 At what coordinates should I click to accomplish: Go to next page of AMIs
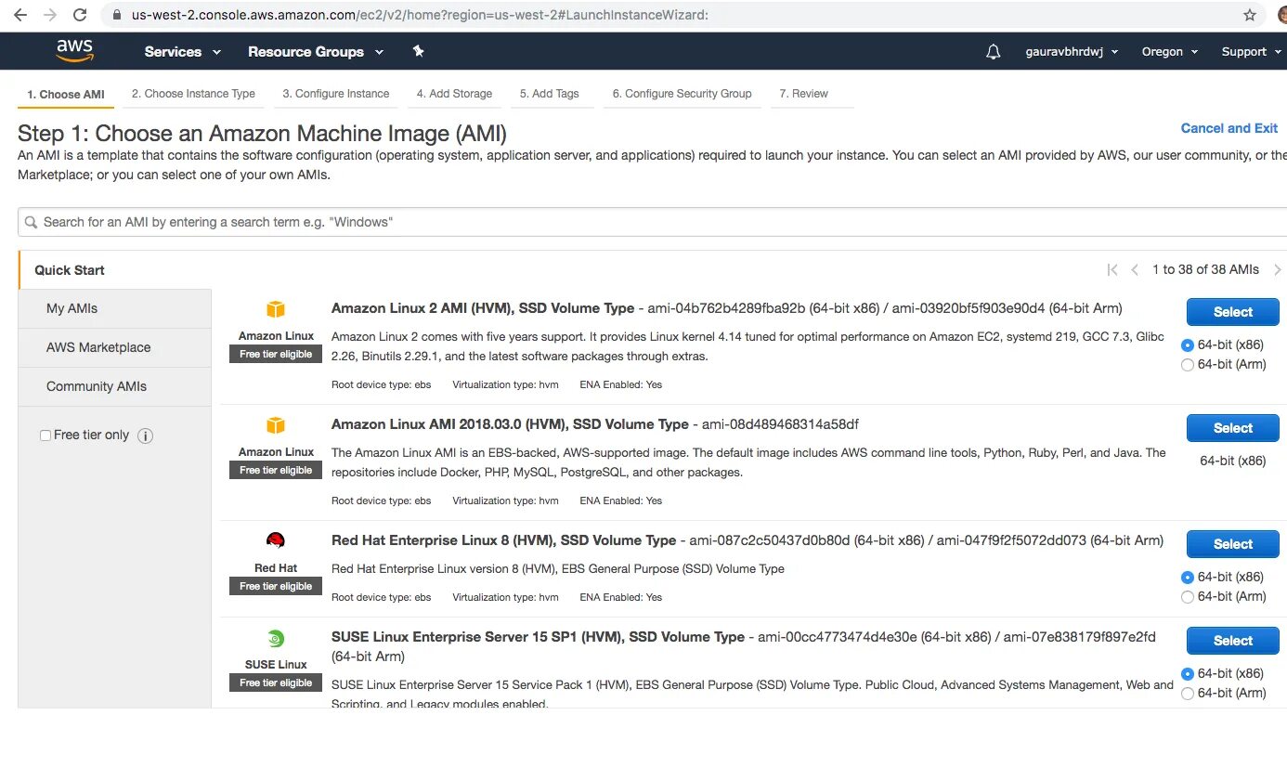click(x=1278, y=269)
